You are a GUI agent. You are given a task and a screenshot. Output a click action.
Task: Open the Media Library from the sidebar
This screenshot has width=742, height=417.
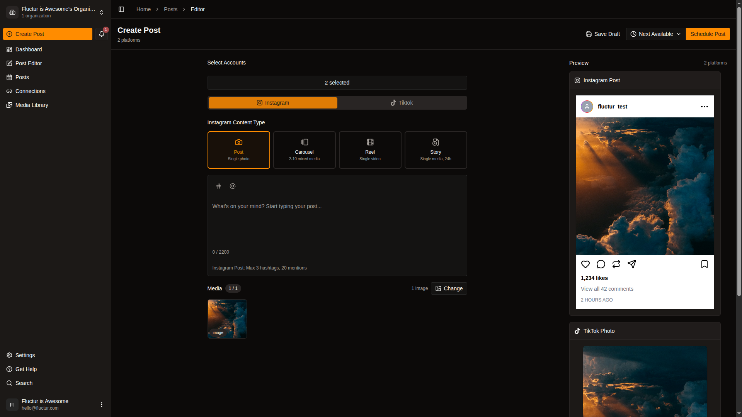pos(31,105)
